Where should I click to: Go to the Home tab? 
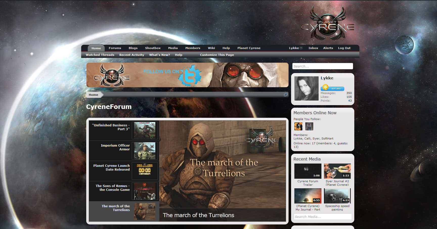tap(96, 48)
